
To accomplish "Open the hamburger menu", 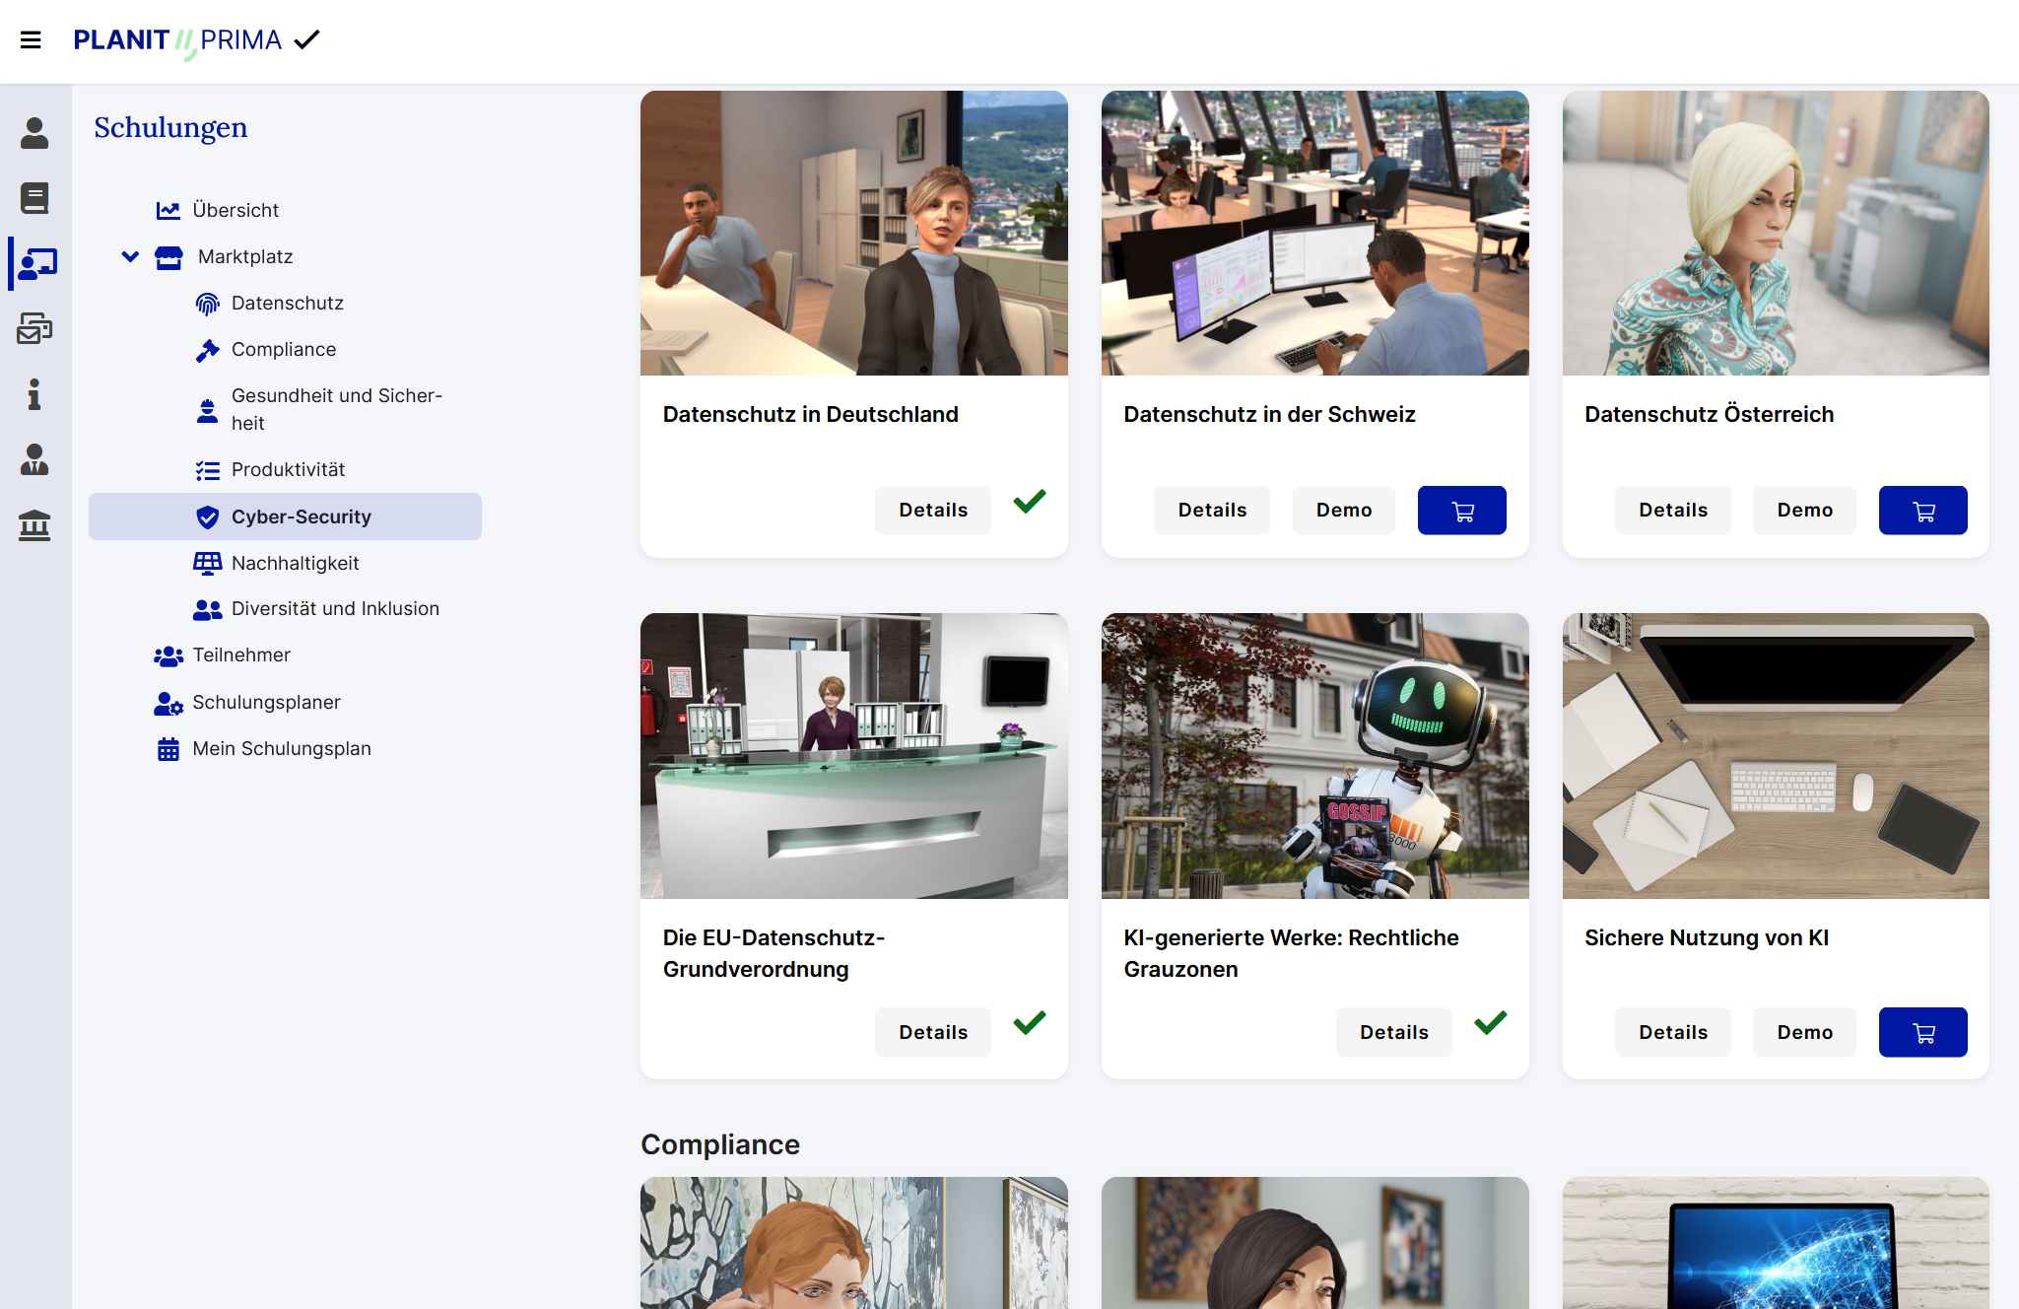I will point(31,39).
